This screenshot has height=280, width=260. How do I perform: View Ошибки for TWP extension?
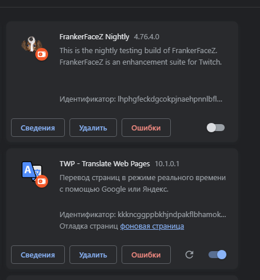[146, 255]
